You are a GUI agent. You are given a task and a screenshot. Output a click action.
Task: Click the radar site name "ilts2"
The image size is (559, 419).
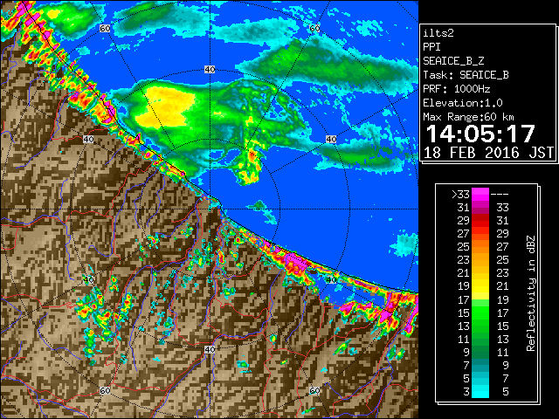438,33
